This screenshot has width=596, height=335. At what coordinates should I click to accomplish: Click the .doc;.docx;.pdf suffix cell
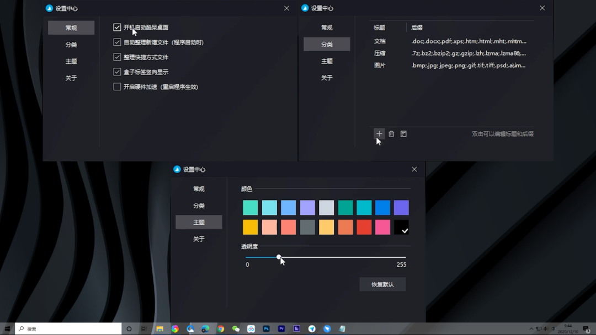469,41
